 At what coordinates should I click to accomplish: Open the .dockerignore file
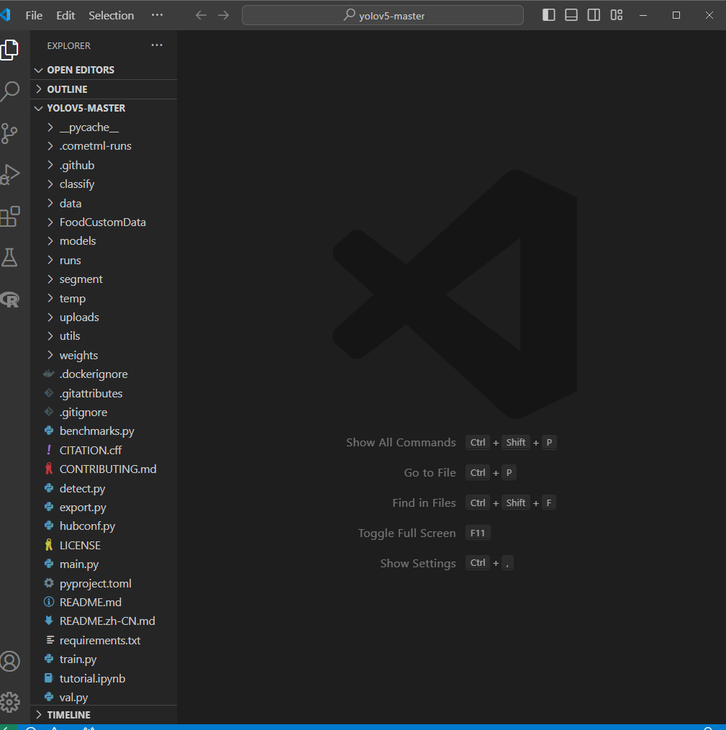point(104,374)
